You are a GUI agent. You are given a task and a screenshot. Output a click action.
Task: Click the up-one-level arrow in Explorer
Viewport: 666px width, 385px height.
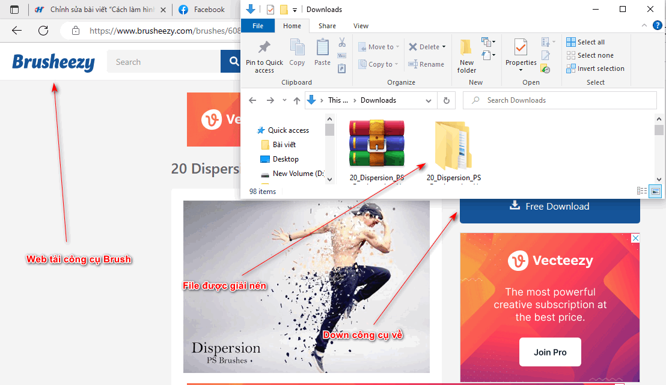click(296, 100)
